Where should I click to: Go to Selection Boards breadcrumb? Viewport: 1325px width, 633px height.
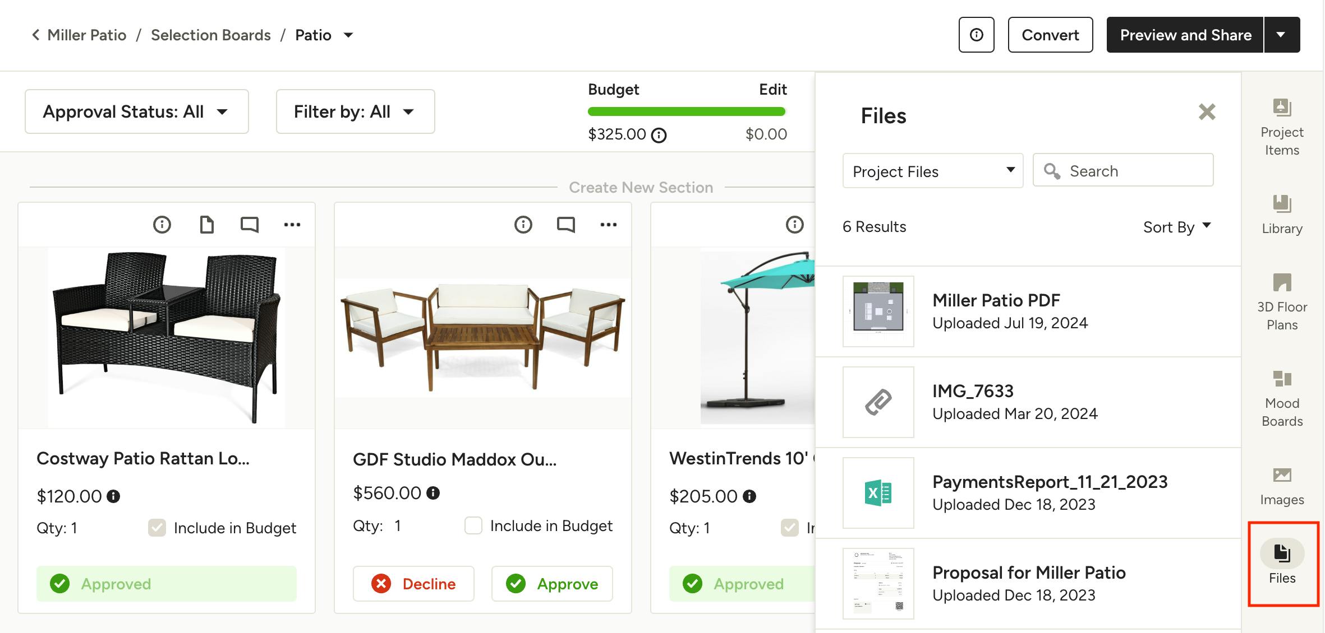point(210,35)
